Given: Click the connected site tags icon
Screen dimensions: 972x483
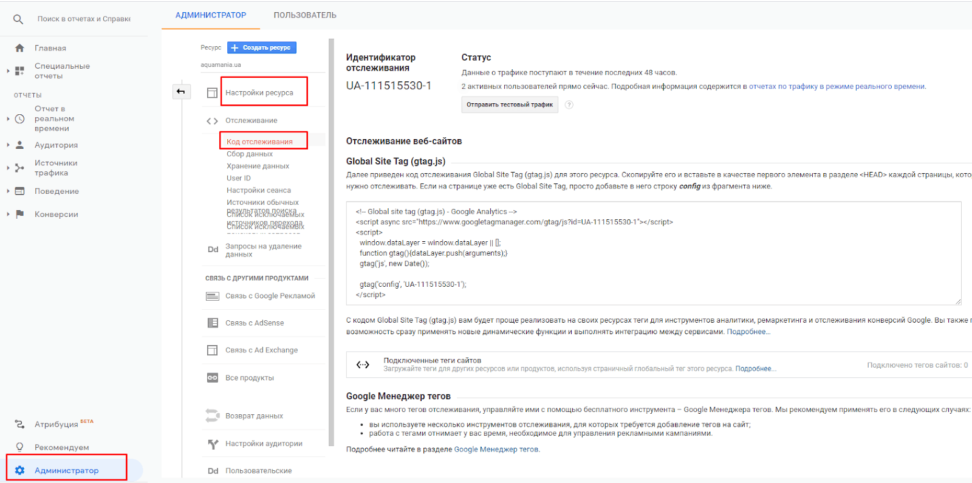Looking at the screenshot, I should [363, 365].
